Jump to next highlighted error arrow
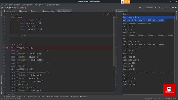Screen dimensions: 178x100 coord(113,14)
